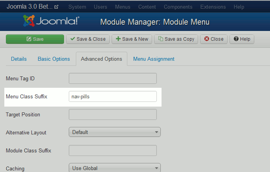This screenshot has height=172, width=270.
Task: Click the Menu Class Suffix field
Action: click(113, 96)
